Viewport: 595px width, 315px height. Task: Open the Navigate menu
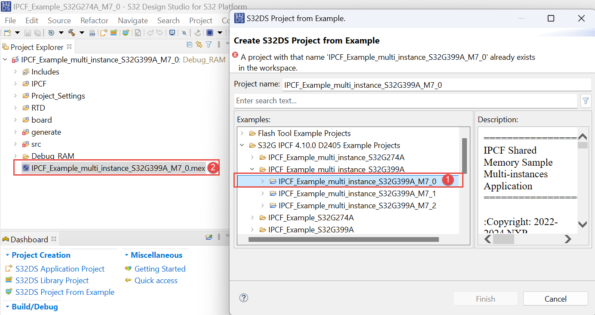click(x=133, y=21)
